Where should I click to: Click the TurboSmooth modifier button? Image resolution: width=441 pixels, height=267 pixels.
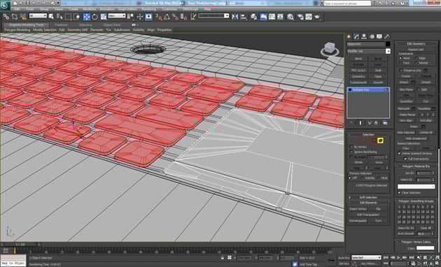358,82
